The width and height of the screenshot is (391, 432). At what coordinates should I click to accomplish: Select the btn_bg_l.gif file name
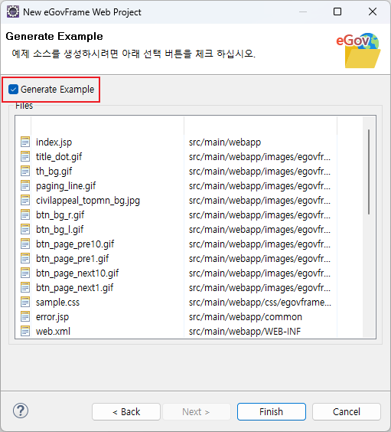tap(60, 230)
